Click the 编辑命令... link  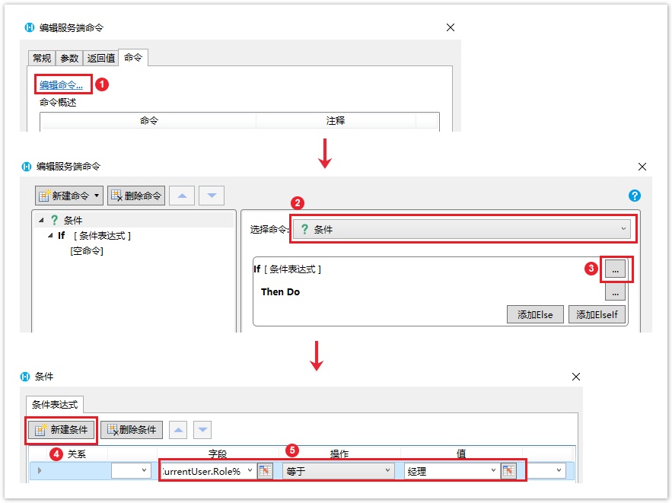tap(62, 84)
